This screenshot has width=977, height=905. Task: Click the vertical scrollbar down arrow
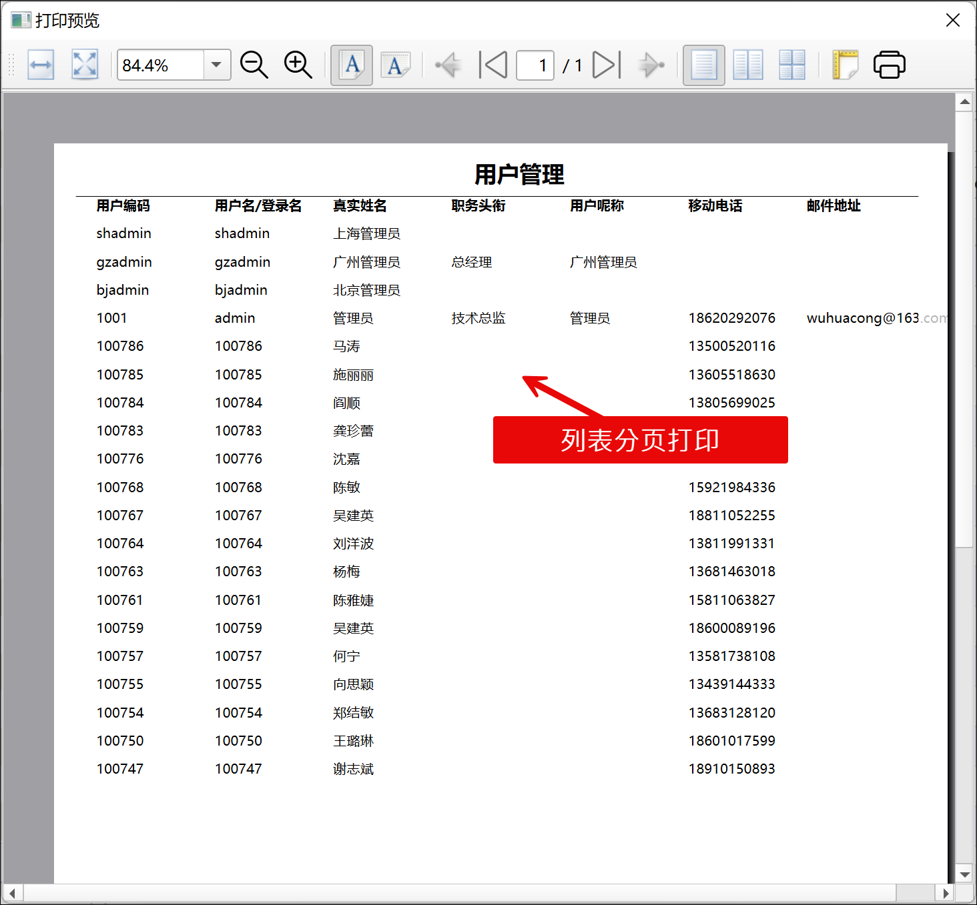964,874
